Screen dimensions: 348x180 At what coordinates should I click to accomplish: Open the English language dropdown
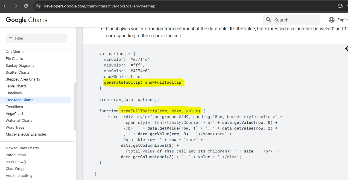click(x=337, y=20)
